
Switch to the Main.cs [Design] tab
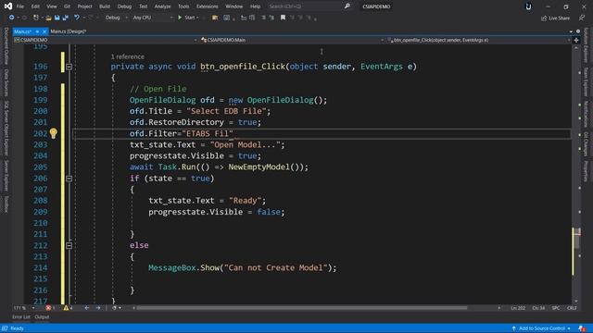pos(69,31)
